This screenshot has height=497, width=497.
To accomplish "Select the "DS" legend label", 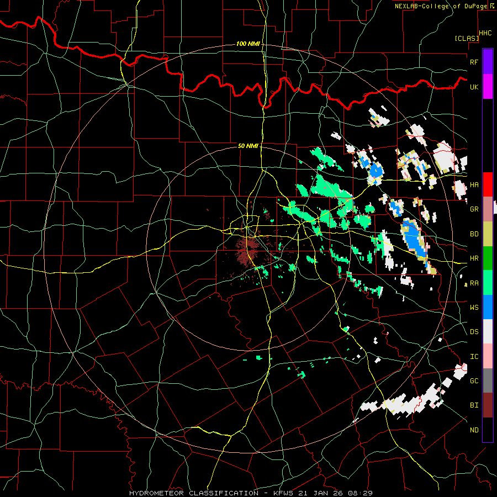I will coord(474,332).
